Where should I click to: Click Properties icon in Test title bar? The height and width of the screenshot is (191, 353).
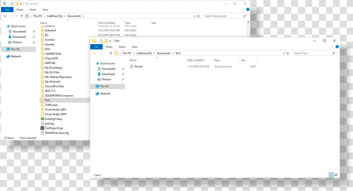pyautogui.click(x=101, y=41)
